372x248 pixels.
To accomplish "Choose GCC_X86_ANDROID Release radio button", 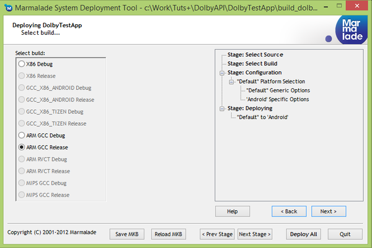I will 22,99.
